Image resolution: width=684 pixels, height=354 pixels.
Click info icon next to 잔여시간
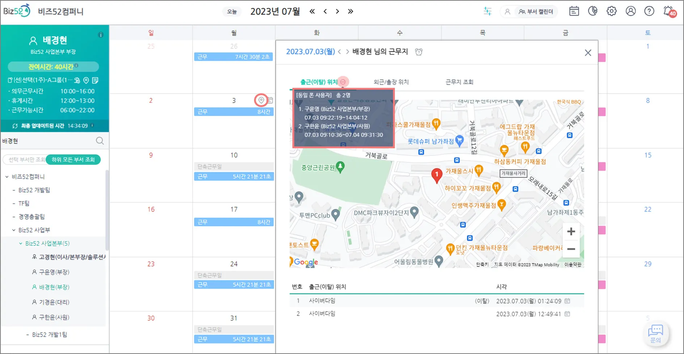pos(76,66)
